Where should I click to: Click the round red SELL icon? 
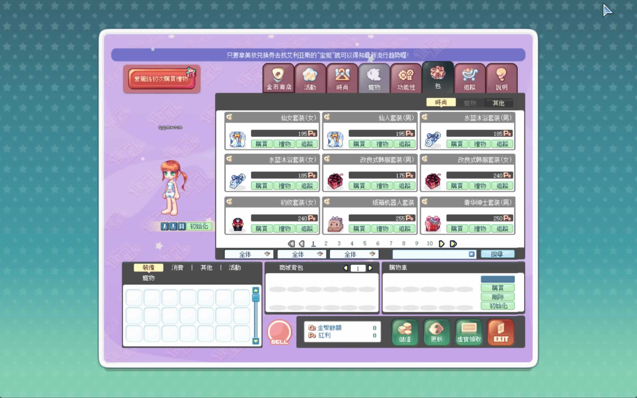279,333
